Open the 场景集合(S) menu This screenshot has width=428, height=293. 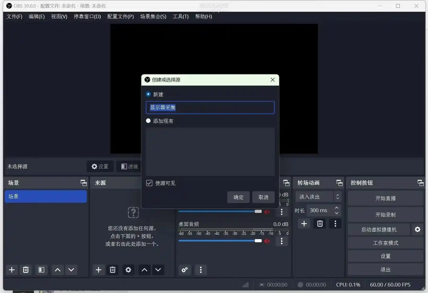[x=153, y=16]
